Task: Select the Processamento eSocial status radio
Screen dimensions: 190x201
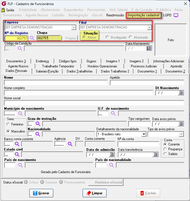Action: pos(61,182)
